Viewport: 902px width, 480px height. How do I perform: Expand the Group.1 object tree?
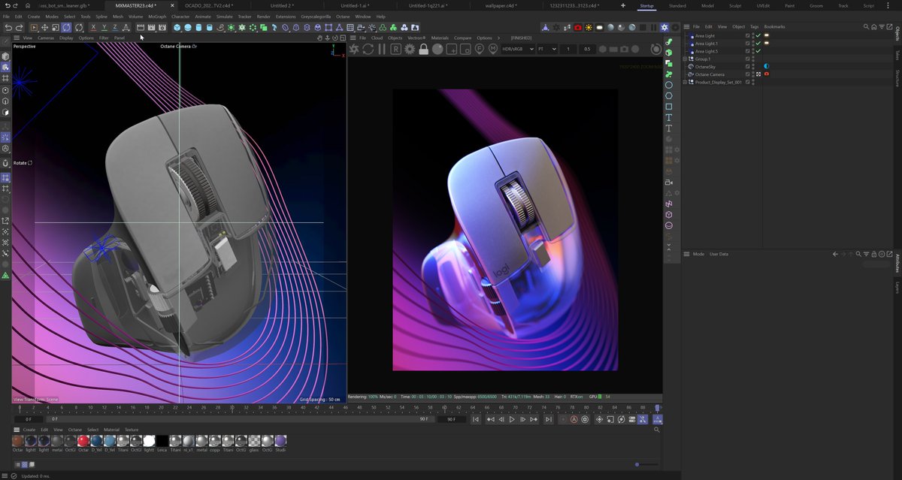tap(685, 59)
